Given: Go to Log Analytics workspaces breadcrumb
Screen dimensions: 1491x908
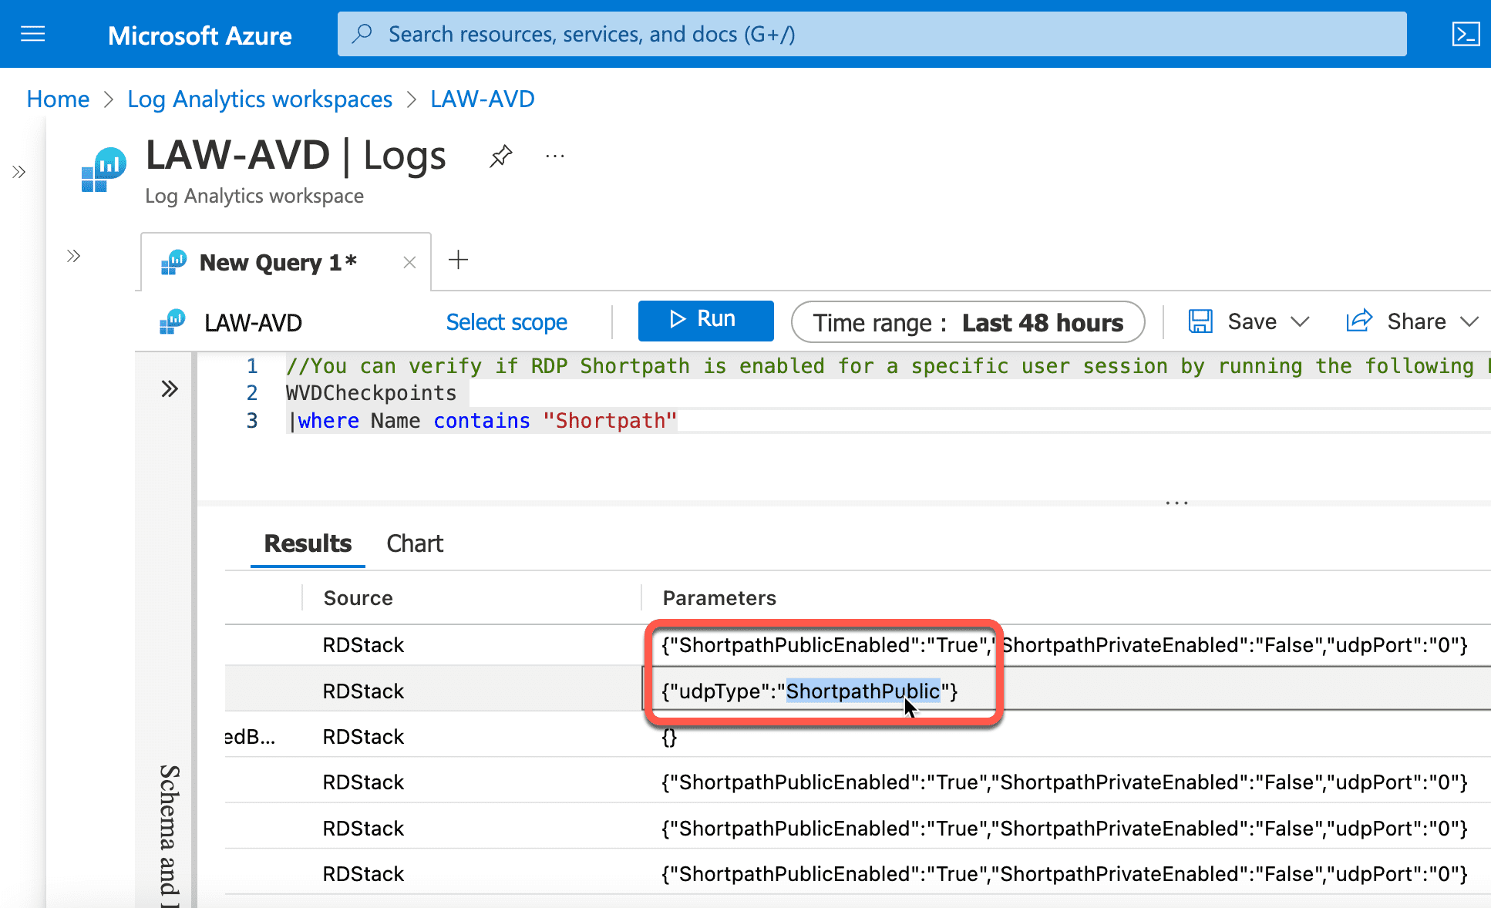Looking at the screenshot, I should 260,99.
